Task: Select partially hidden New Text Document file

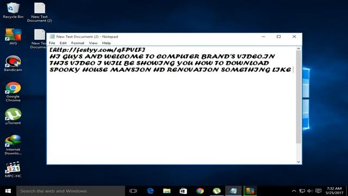Action: [x=39, y=39]
